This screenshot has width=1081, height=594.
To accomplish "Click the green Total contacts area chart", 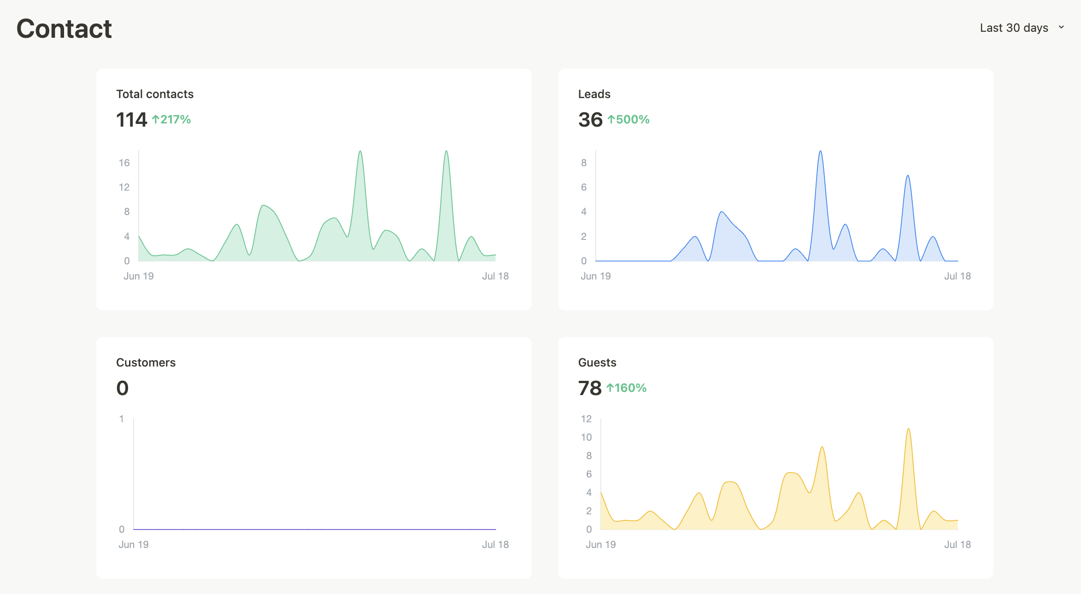I will click(317, 206).
